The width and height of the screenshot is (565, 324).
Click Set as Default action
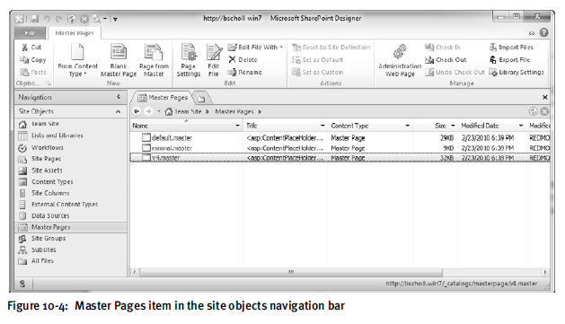tap(318, 60)
